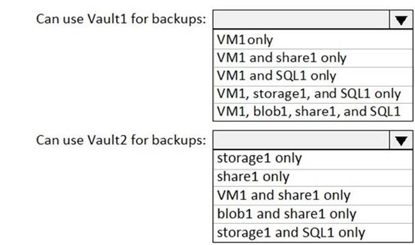The height and width of the screenshot is (245, 415).
Task: Choose 'VM1 and share1 only' under Vault2
Action: [312, 196]
